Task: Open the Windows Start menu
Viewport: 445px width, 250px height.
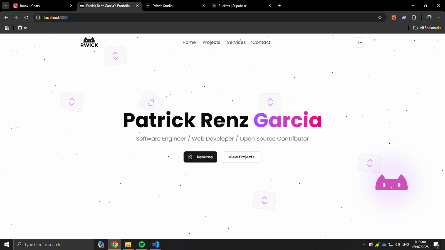Action: pos(7,244)
